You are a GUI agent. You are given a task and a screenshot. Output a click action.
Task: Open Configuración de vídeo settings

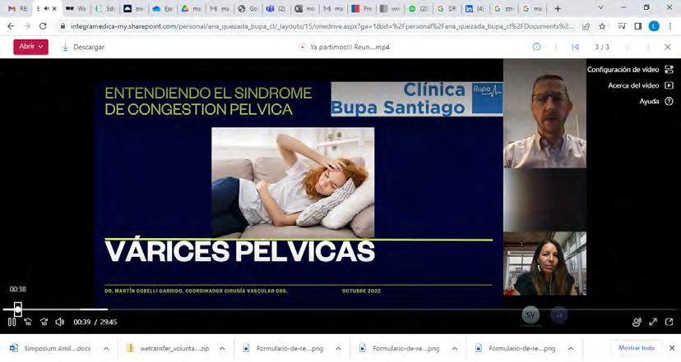[630, 70]
